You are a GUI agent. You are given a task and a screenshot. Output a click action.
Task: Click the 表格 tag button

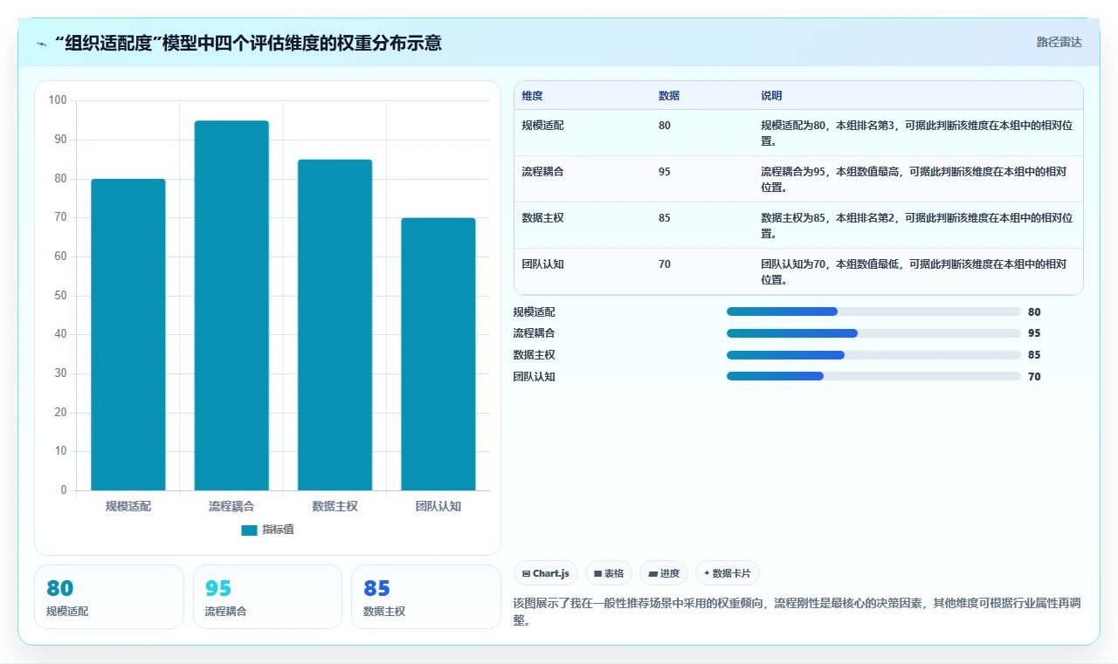609,573
